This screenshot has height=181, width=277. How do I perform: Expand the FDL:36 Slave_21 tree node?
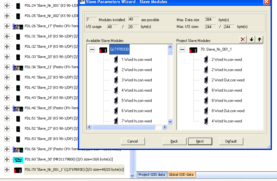(x=7, y=67)
